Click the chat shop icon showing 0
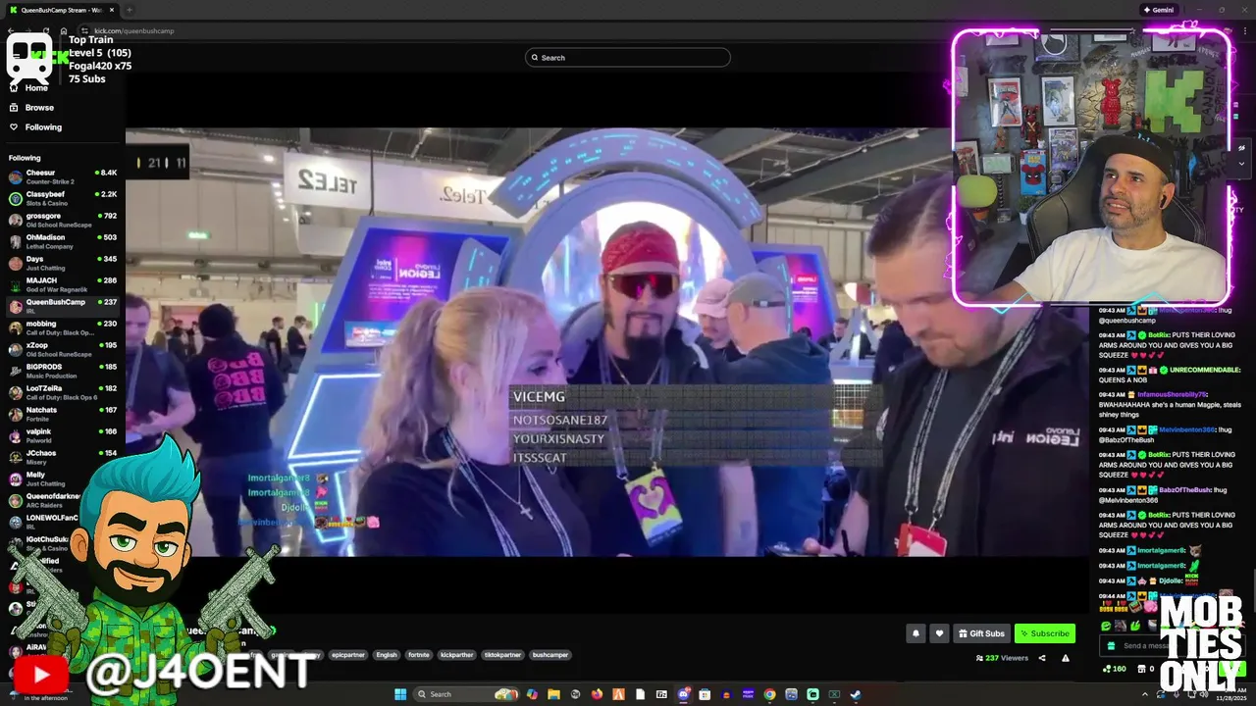 tap(1145, 669)
